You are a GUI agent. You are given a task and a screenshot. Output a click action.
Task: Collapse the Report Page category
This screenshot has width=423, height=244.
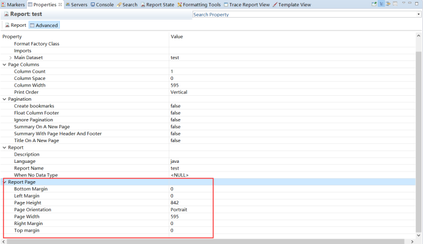pos(4,182)
